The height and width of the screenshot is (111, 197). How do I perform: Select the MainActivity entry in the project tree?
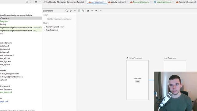[x=3, y=24]
